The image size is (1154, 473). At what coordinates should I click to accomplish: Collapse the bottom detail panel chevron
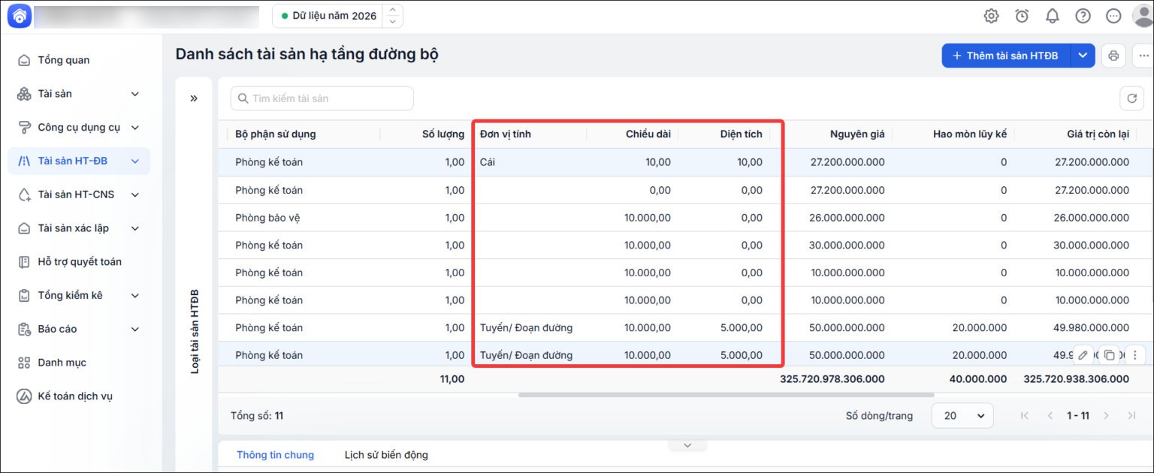coord(687,445)
